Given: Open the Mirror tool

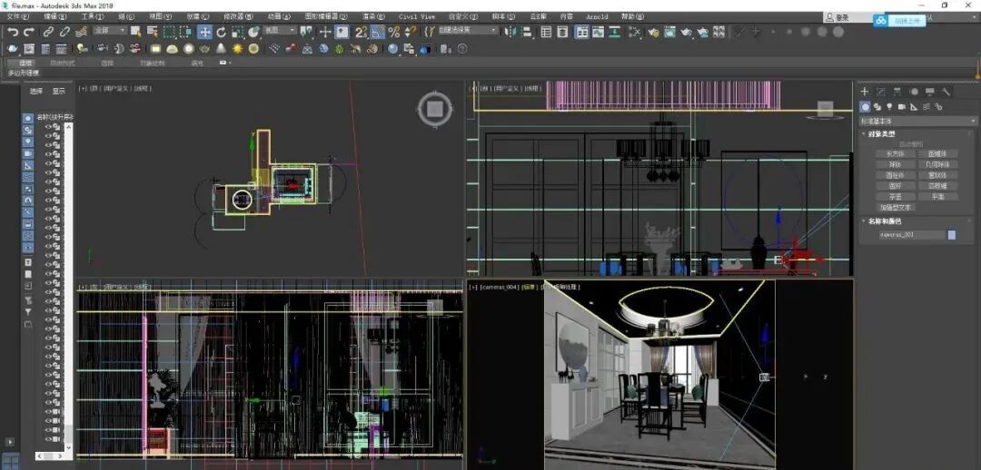Looking at the screenshot, I should [x=512, y=32].
